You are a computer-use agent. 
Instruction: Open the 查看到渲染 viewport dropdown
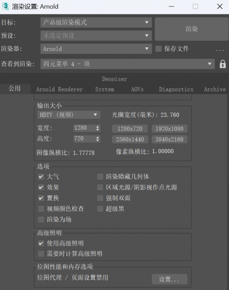pyautogui.click(x=128, y=64)
